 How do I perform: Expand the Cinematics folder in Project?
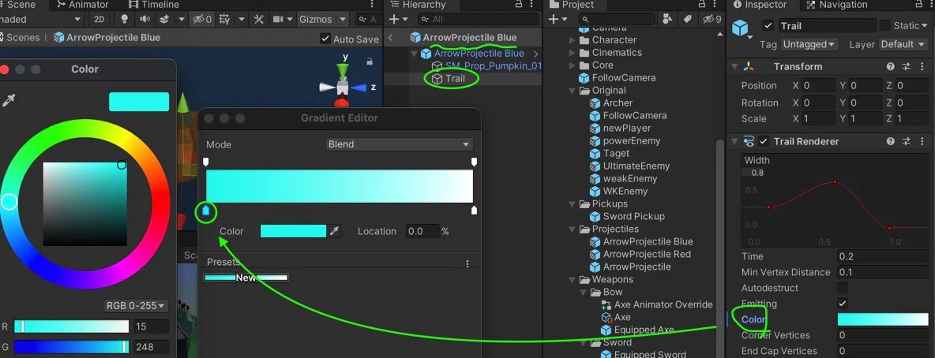click(x=573, y=52)
